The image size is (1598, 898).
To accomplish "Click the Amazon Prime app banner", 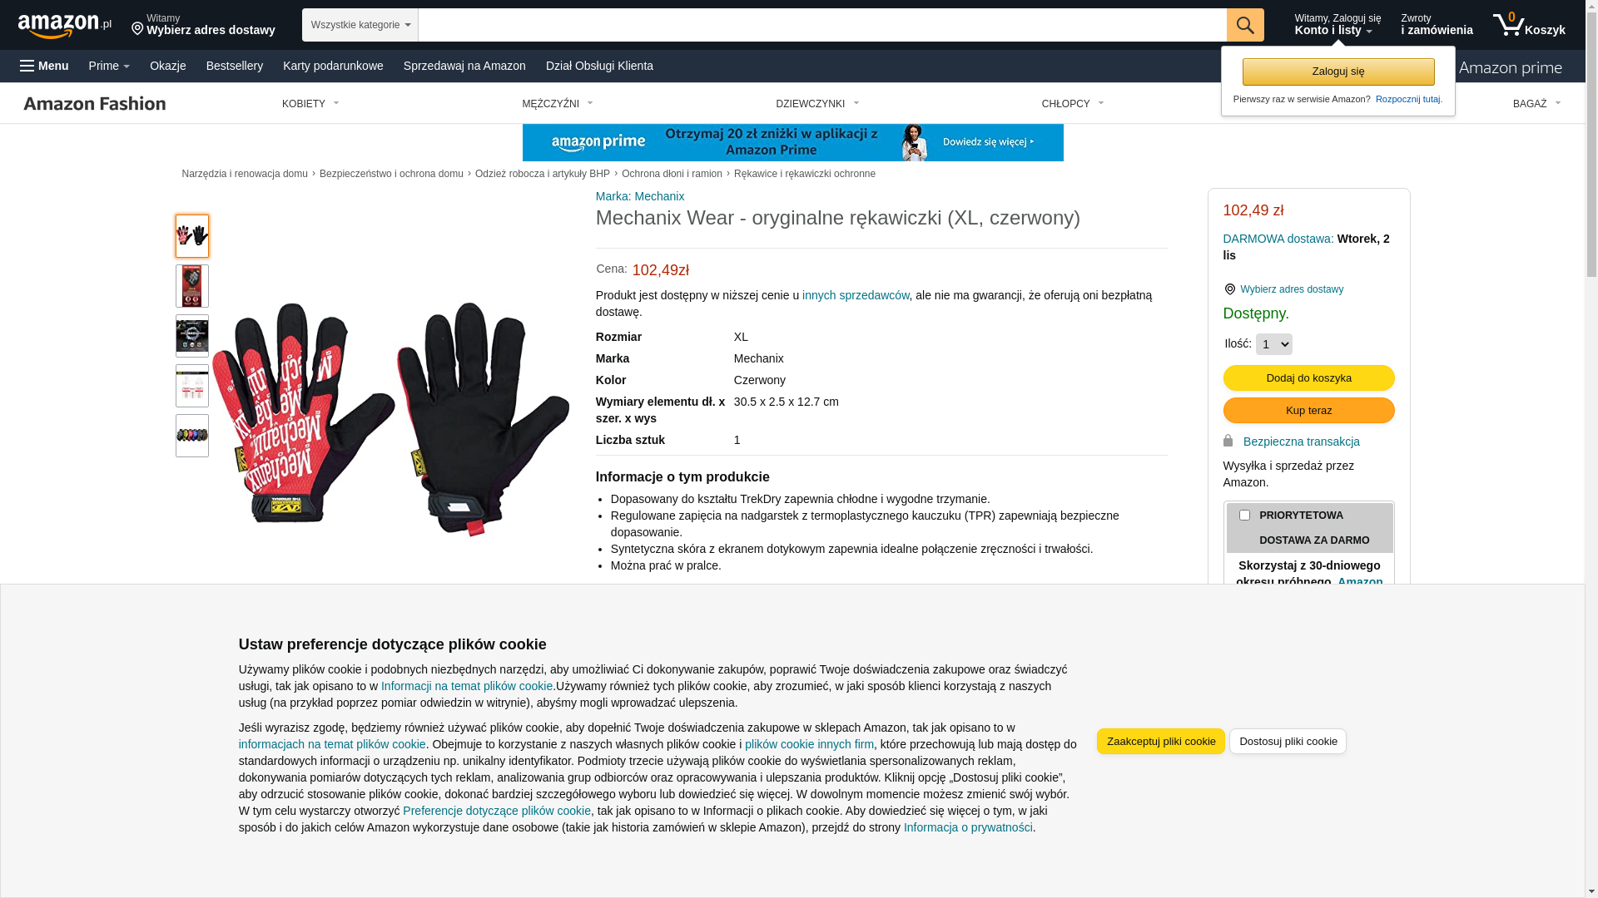I will [x=792, y=142].
